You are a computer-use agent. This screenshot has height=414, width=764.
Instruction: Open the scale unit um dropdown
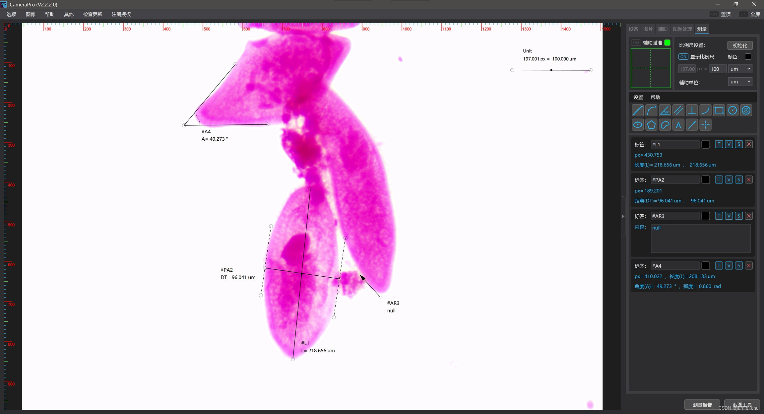coord(740,69)
